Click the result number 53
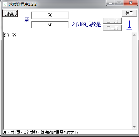This screenshot has width=139, height=137. (x=7, y=35)
